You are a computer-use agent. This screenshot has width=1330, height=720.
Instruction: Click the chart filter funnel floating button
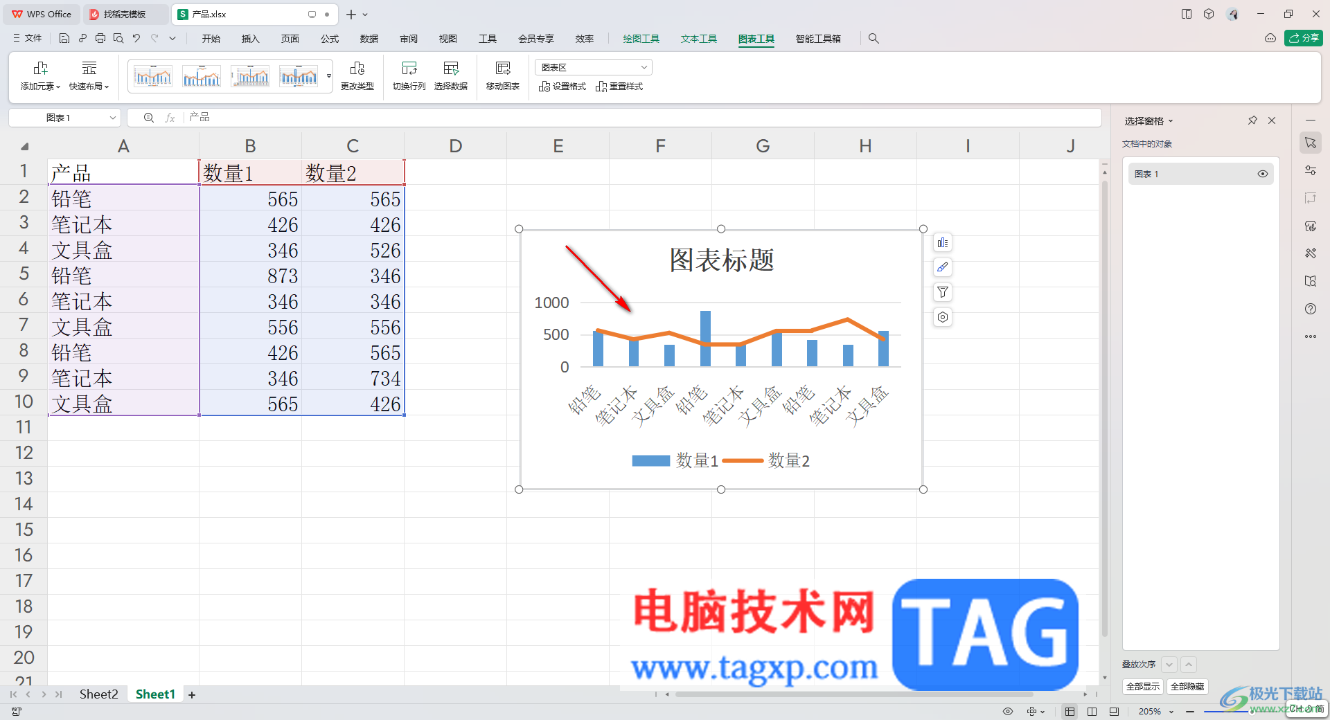[x=943, y=292]
